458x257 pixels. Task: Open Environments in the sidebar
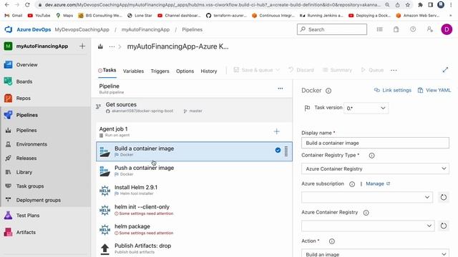pos(31,144)
